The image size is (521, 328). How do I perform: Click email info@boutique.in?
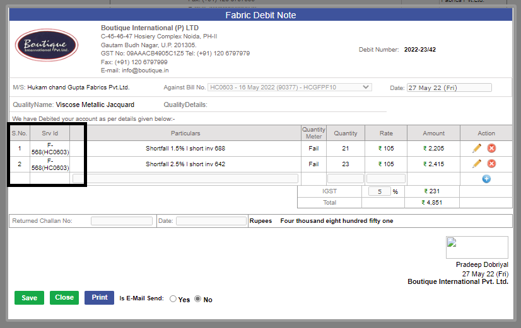[x=145, y=71]
